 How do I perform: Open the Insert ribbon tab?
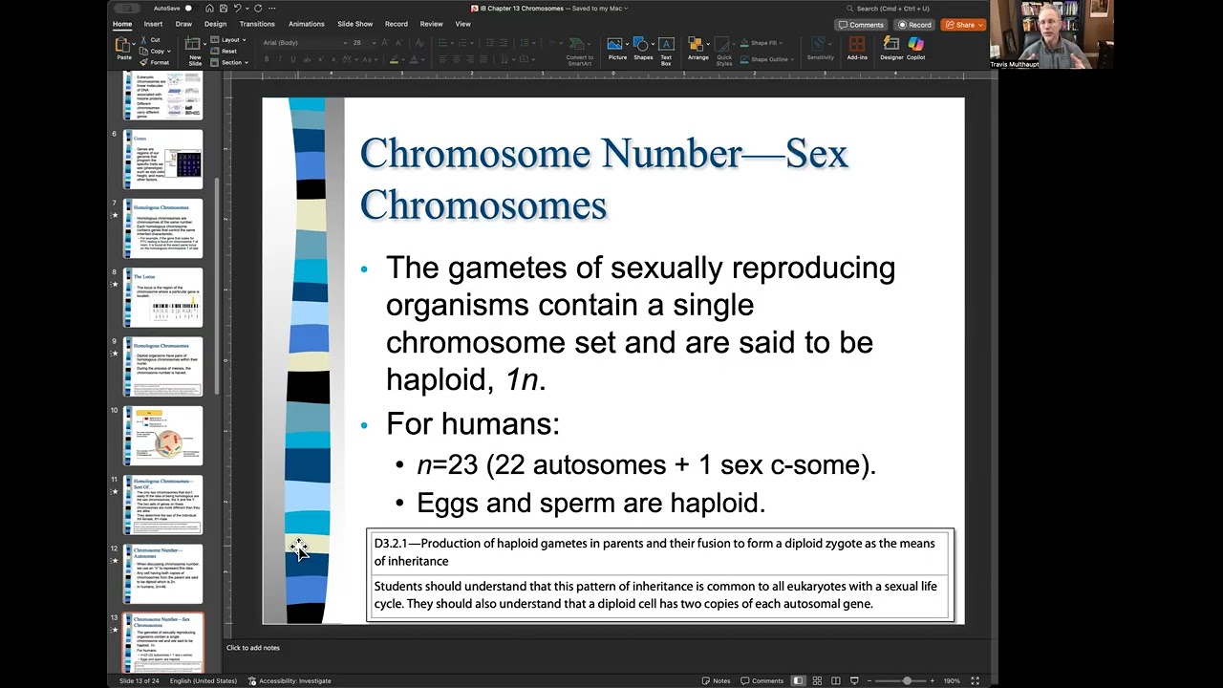pos(153,24)
